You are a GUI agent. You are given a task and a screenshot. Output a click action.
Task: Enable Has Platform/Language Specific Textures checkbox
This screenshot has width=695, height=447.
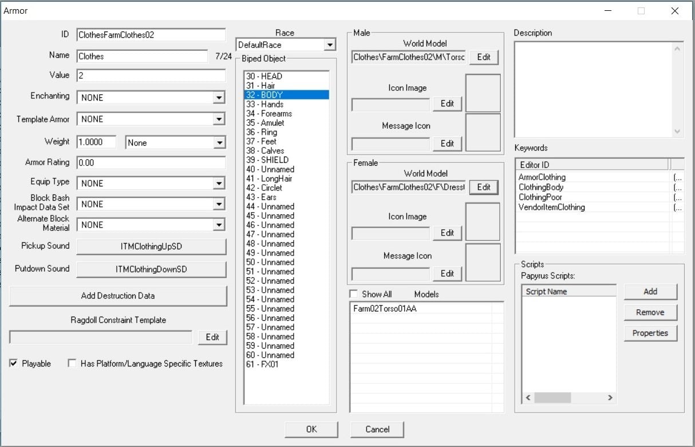pos(72,364)
